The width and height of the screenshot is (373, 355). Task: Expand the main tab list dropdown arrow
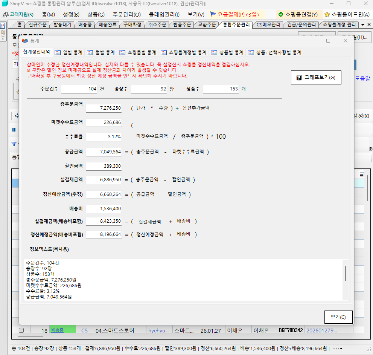[363, 25]
